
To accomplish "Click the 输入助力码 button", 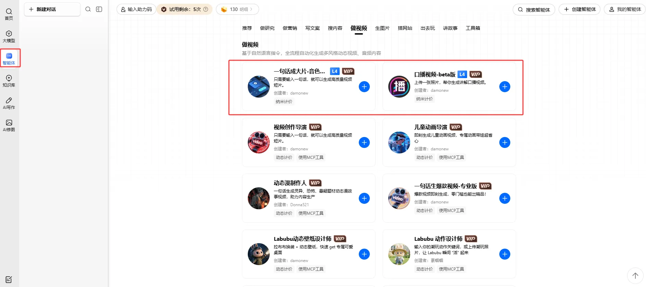I will click(136, 9).
